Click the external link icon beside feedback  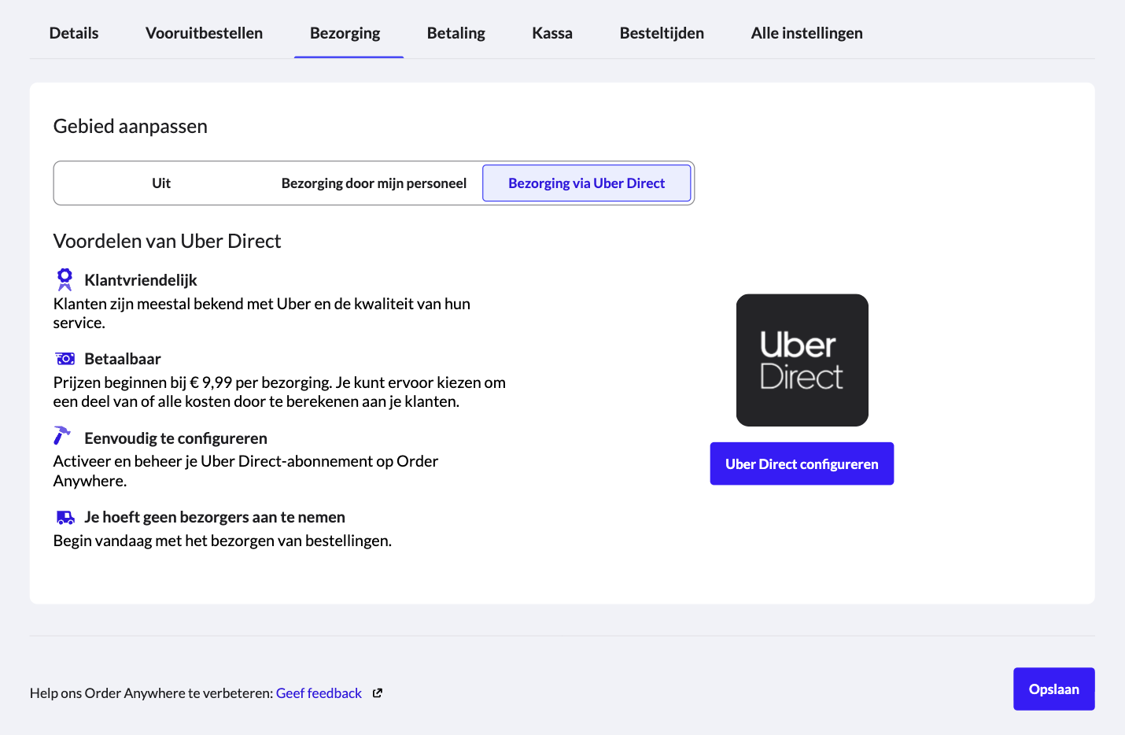coord(378,693)
